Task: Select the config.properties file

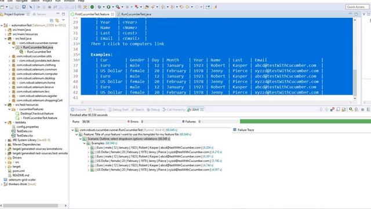Action: pos(27,127)
